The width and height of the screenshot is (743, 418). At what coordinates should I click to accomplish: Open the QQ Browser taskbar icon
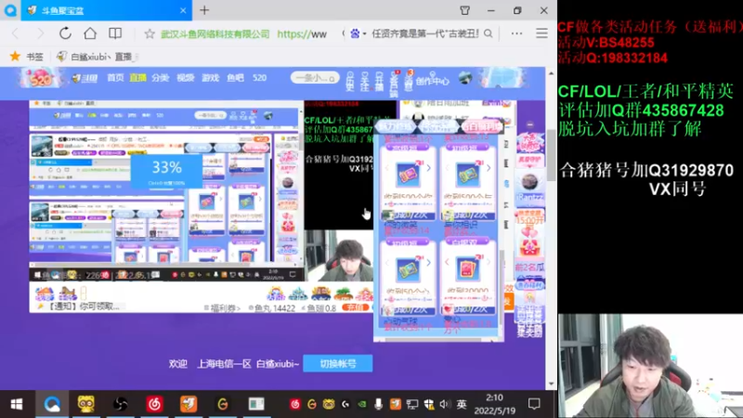(52, 404)
